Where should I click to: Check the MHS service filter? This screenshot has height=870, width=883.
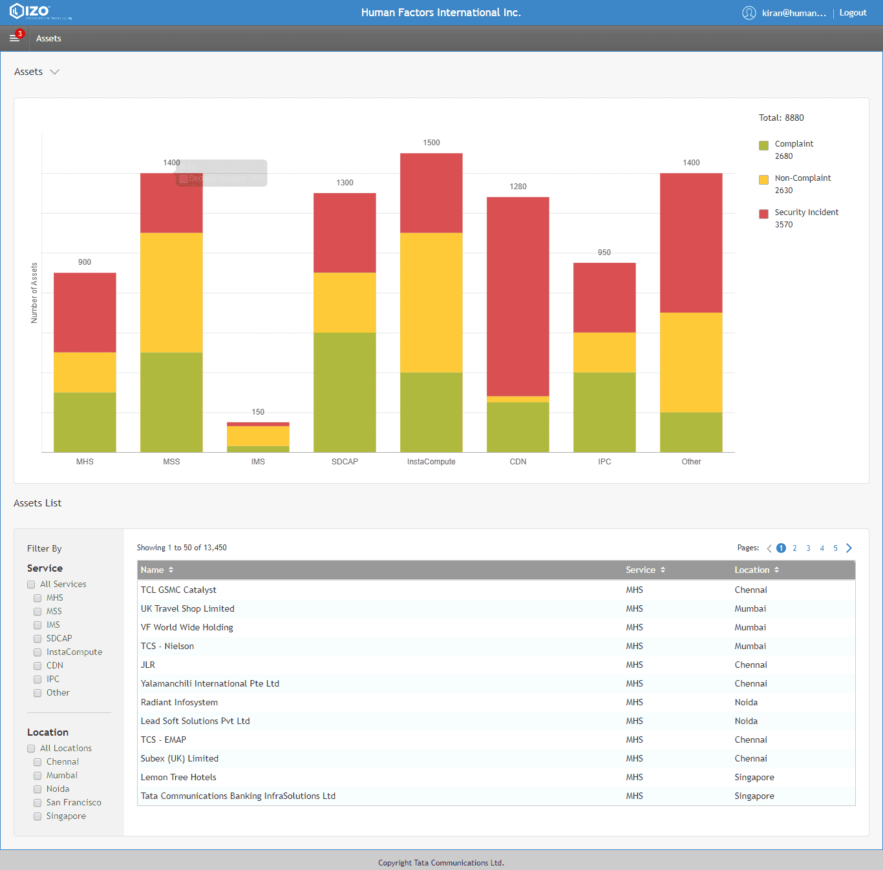37,598
